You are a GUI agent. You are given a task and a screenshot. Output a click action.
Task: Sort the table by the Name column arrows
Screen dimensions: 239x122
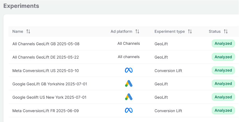pyautogui.click(x=28, y=32)
